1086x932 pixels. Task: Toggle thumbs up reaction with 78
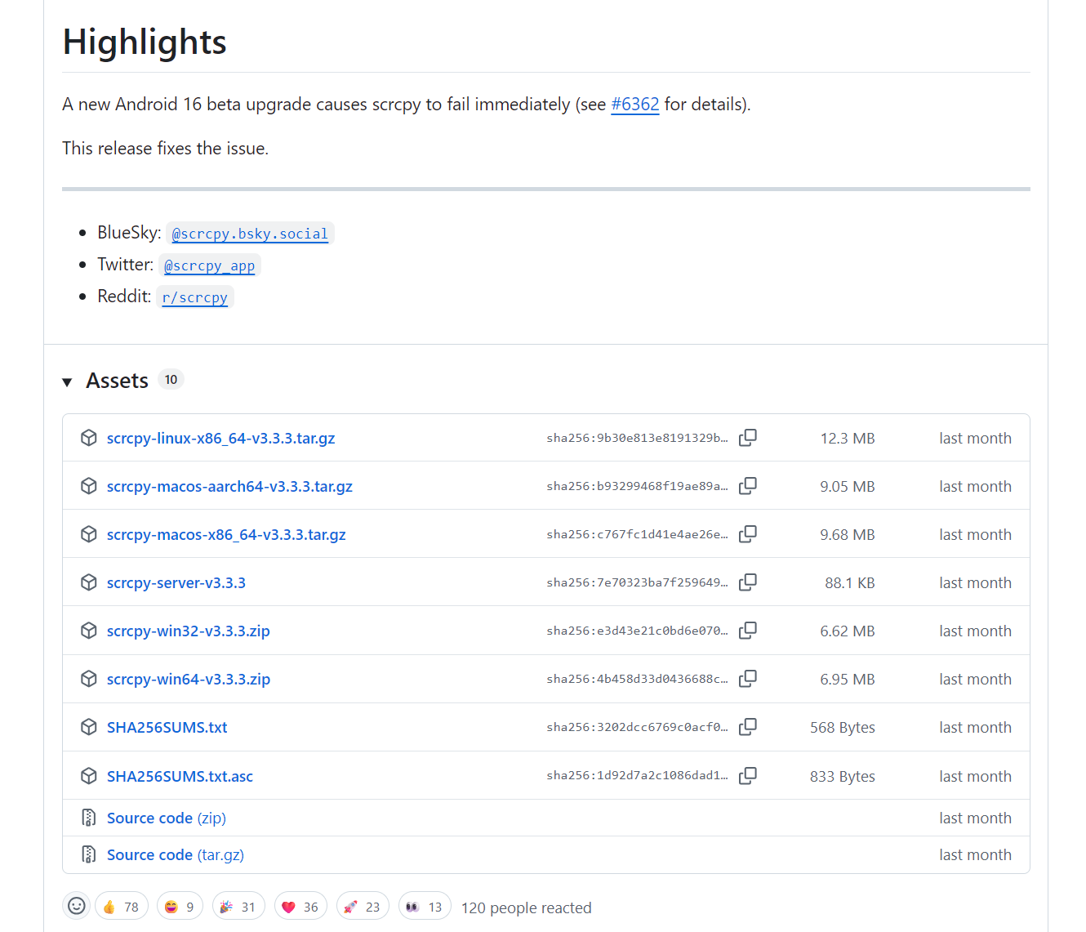122,907
